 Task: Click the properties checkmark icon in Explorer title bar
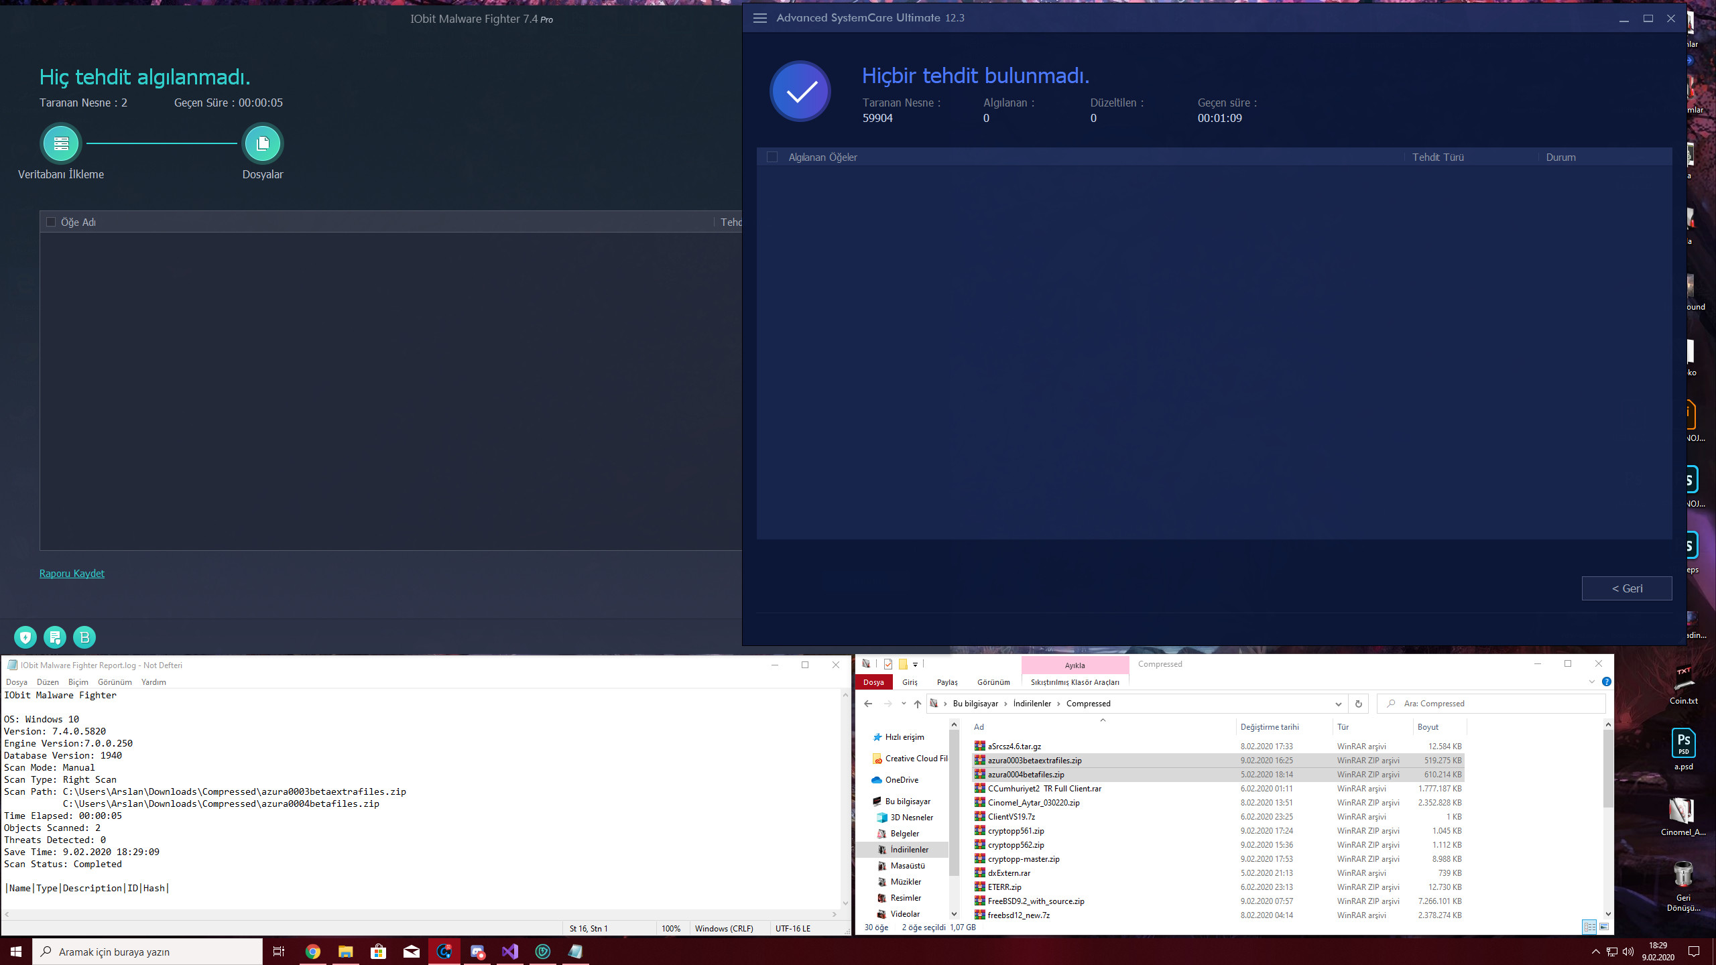(x=888, y=664)
